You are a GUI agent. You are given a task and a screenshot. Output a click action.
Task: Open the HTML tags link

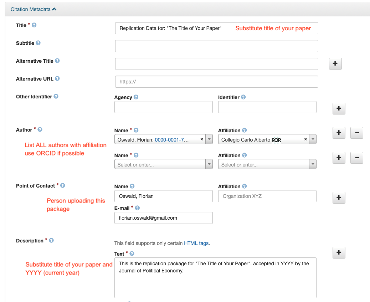[x=196, y=243]
